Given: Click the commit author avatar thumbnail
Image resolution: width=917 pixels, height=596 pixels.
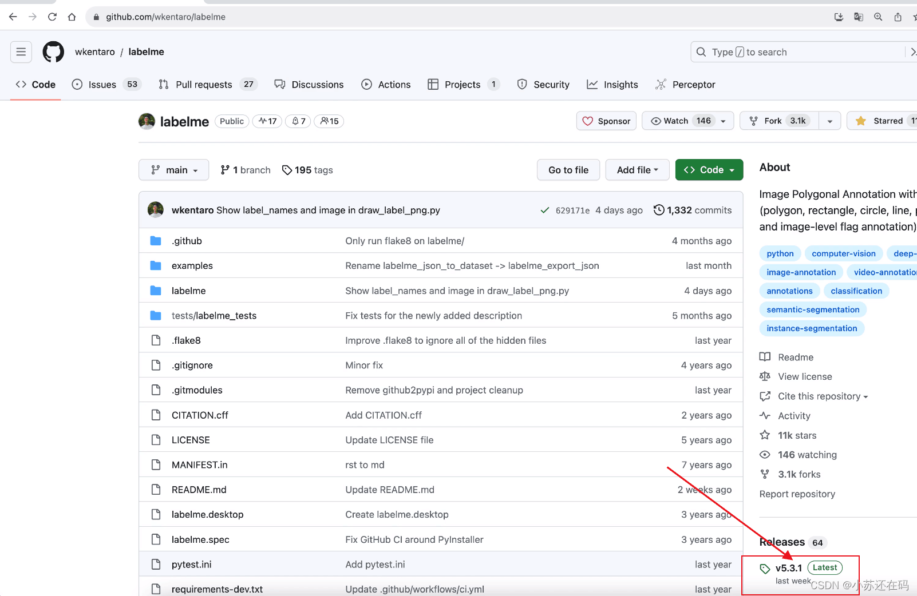Looking at the screenshot, I should (156, 210).
